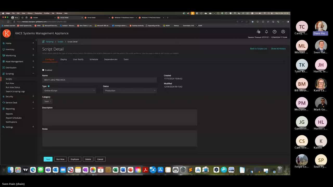Image resolution: width=333 pixels, height=187 pixels.
Task: Open Report Schedules in sidebar
Action: 14,118
